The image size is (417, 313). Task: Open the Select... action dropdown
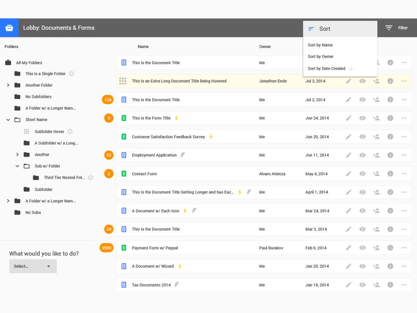coord(33,266)
